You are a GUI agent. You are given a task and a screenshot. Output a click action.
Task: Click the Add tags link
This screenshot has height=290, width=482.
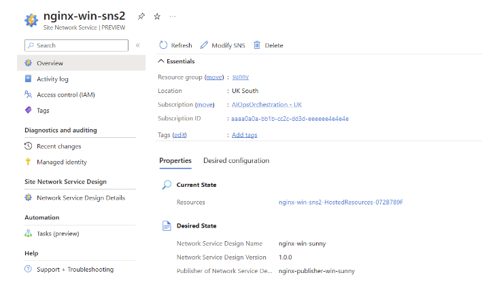244,135
